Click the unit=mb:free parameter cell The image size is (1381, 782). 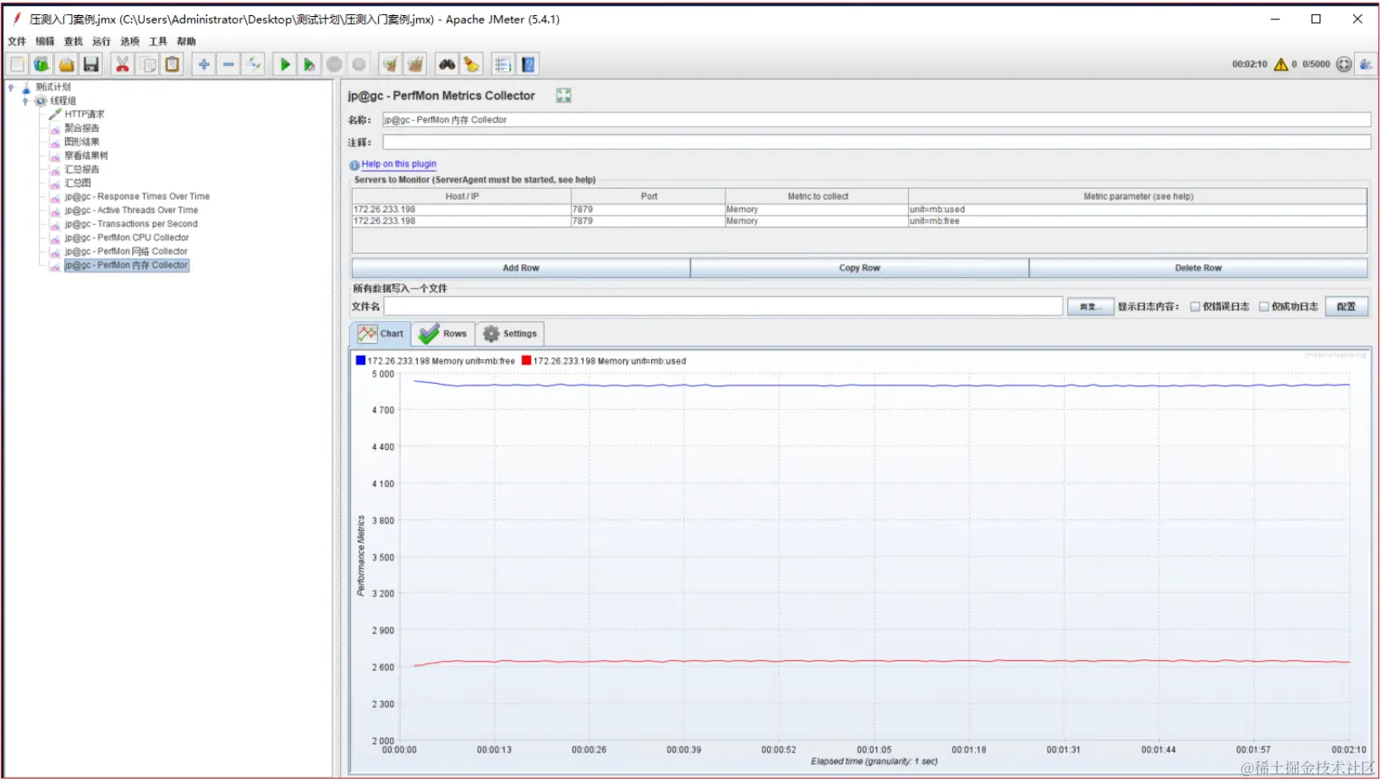coord(1137,221)
